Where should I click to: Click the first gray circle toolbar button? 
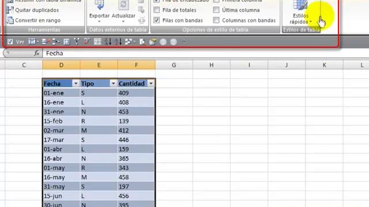pos(163,42)
